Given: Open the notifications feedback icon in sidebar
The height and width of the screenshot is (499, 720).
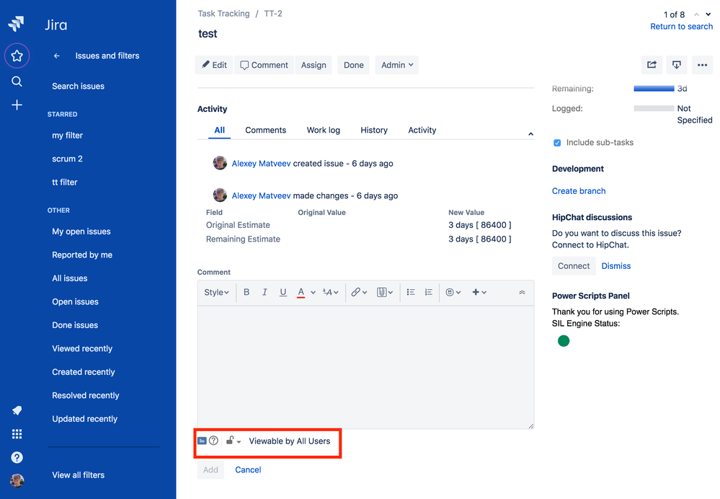Looking at the screenshot, I should click(x=17, y=410).
